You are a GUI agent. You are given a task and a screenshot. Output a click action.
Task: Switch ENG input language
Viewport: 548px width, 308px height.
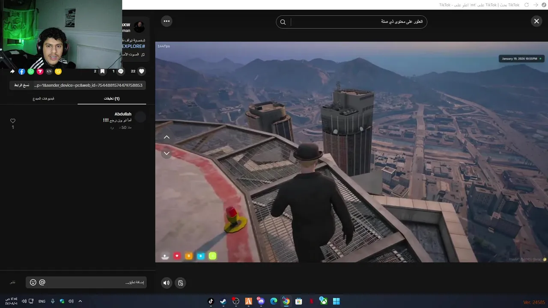pyautogui.click(x=42, y=301)
